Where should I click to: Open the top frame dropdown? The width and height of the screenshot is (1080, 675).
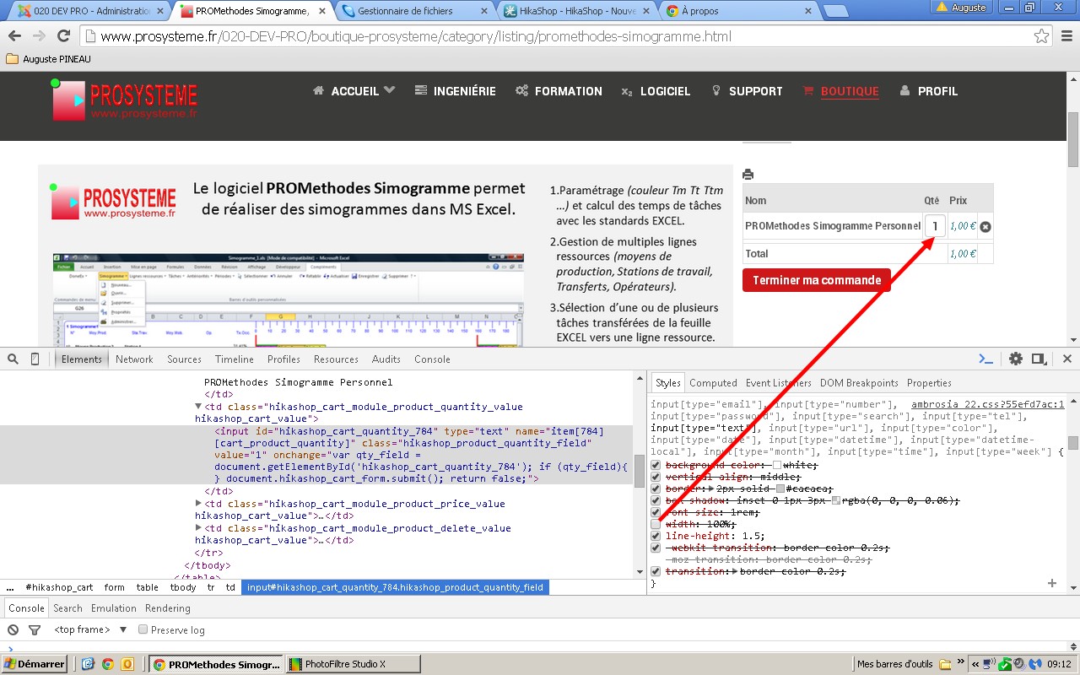tap(123, 629)
